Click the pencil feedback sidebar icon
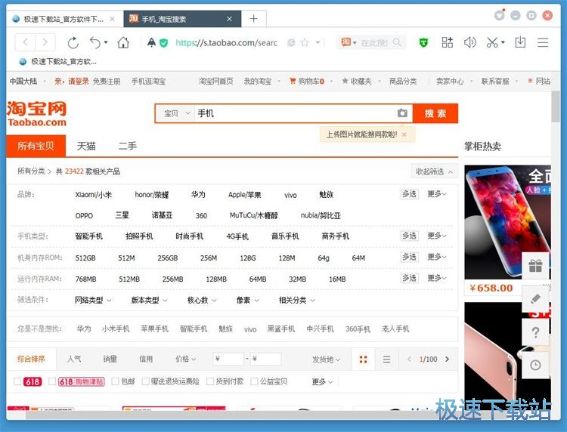Image resolution: width=567 pixels, height=432 pixels. click(x=535, y=299)
